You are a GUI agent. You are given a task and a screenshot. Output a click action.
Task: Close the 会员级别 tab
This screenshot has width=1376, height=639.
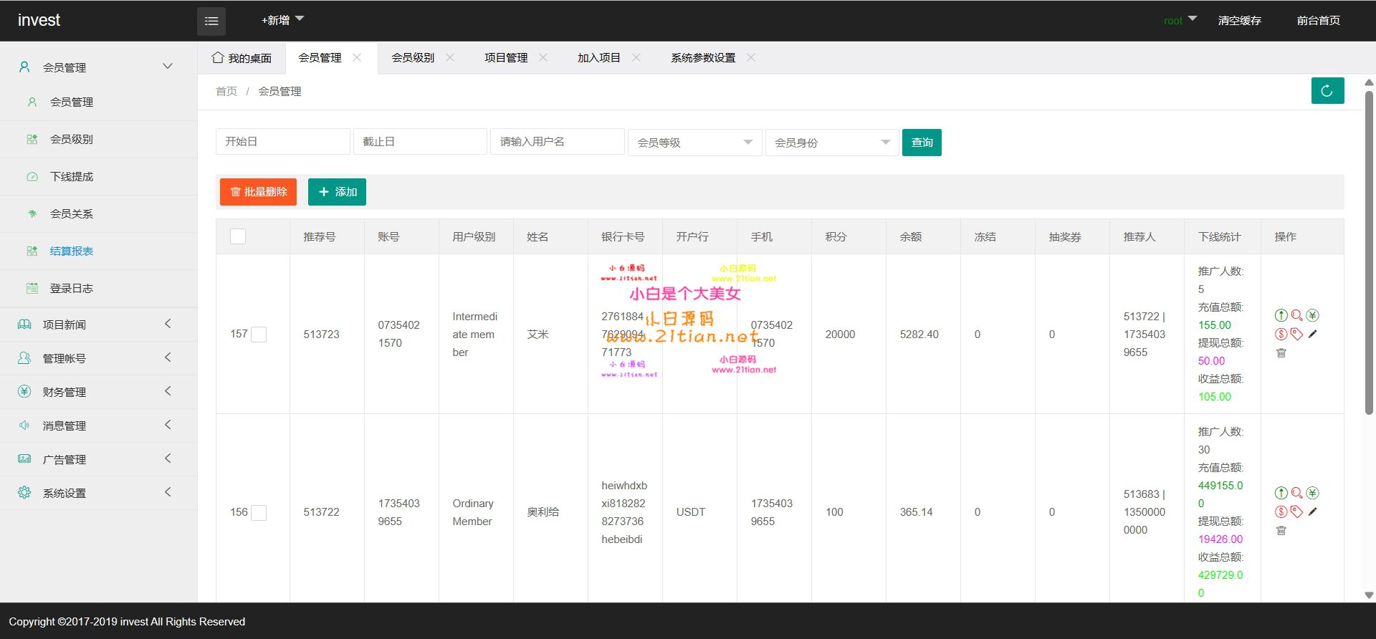(x=450, y=57)
